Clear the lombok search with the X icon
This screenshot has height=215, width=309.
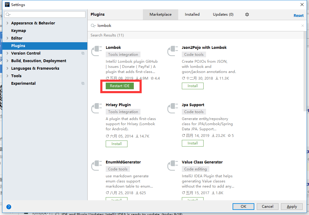pos(302,26)
